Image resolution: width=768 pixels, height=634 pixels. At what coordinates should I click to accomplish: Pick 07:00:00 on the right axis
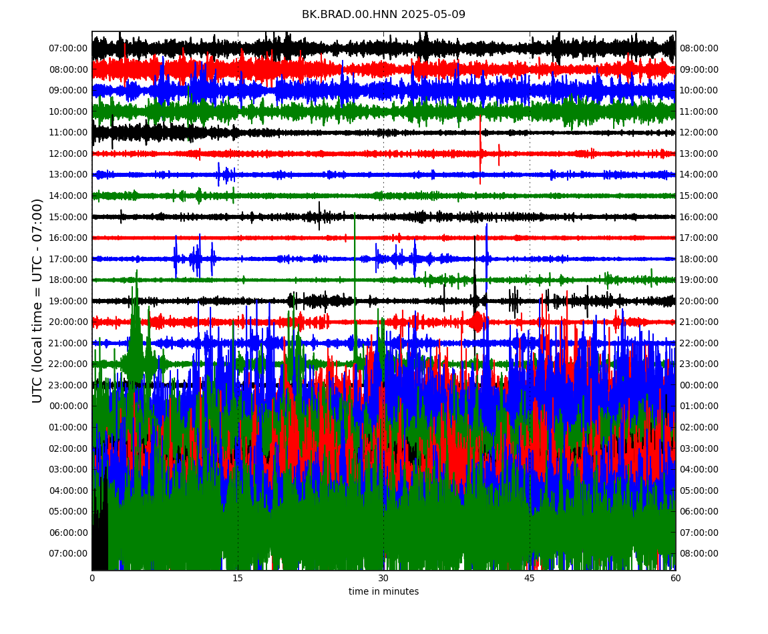coord(699,533)
